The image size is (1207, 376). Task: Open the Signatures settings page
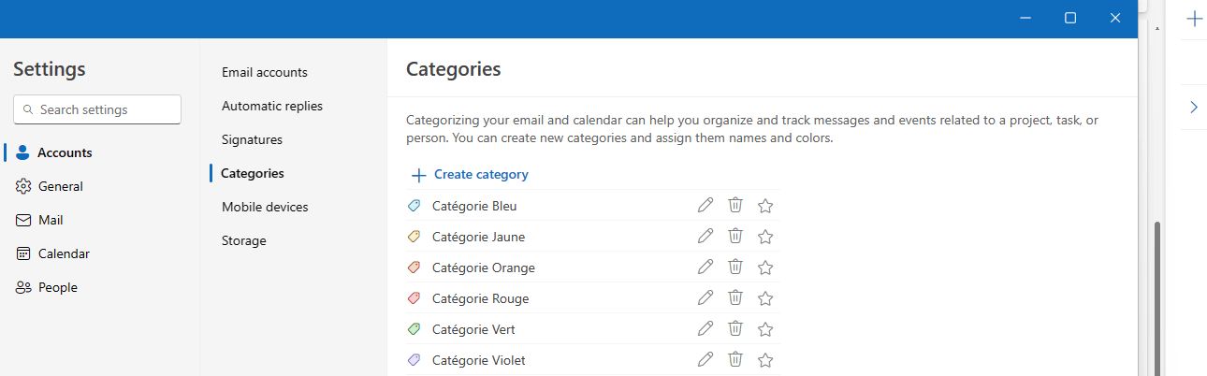coord(252,139)
